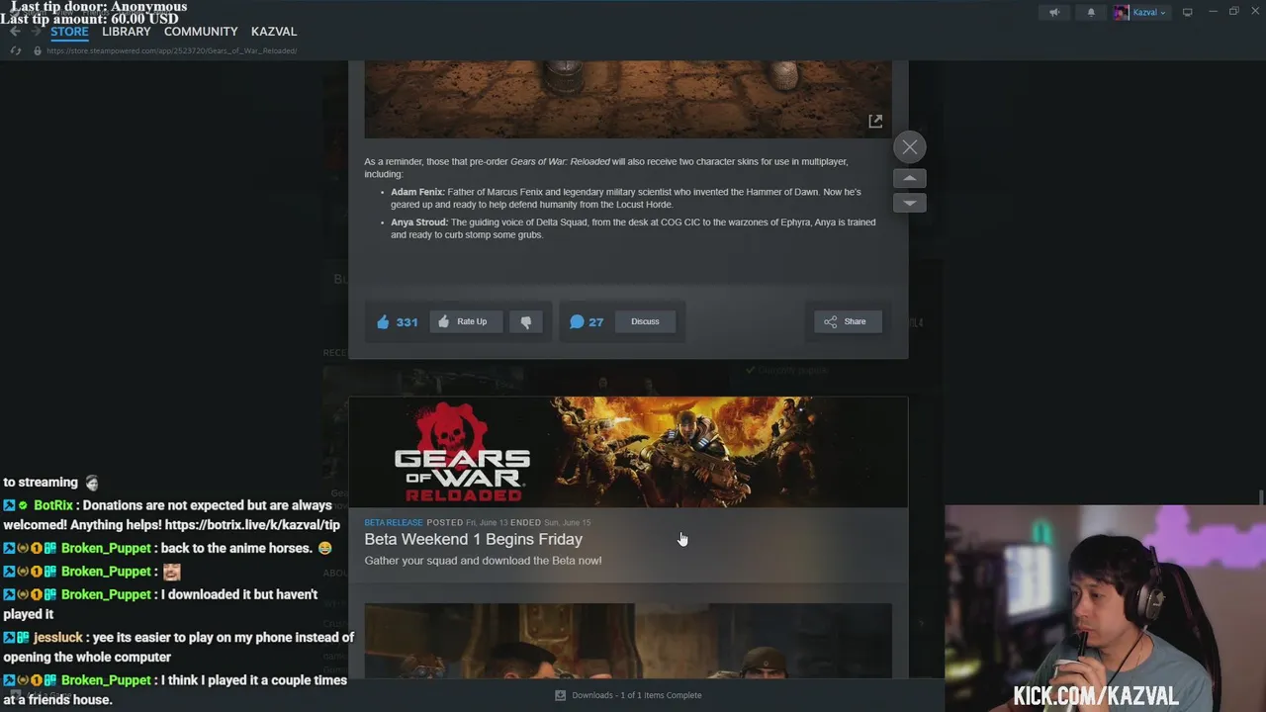Click the thumbs-down rate button
The width and height of the screenshot is (1266, 712).
525,321
